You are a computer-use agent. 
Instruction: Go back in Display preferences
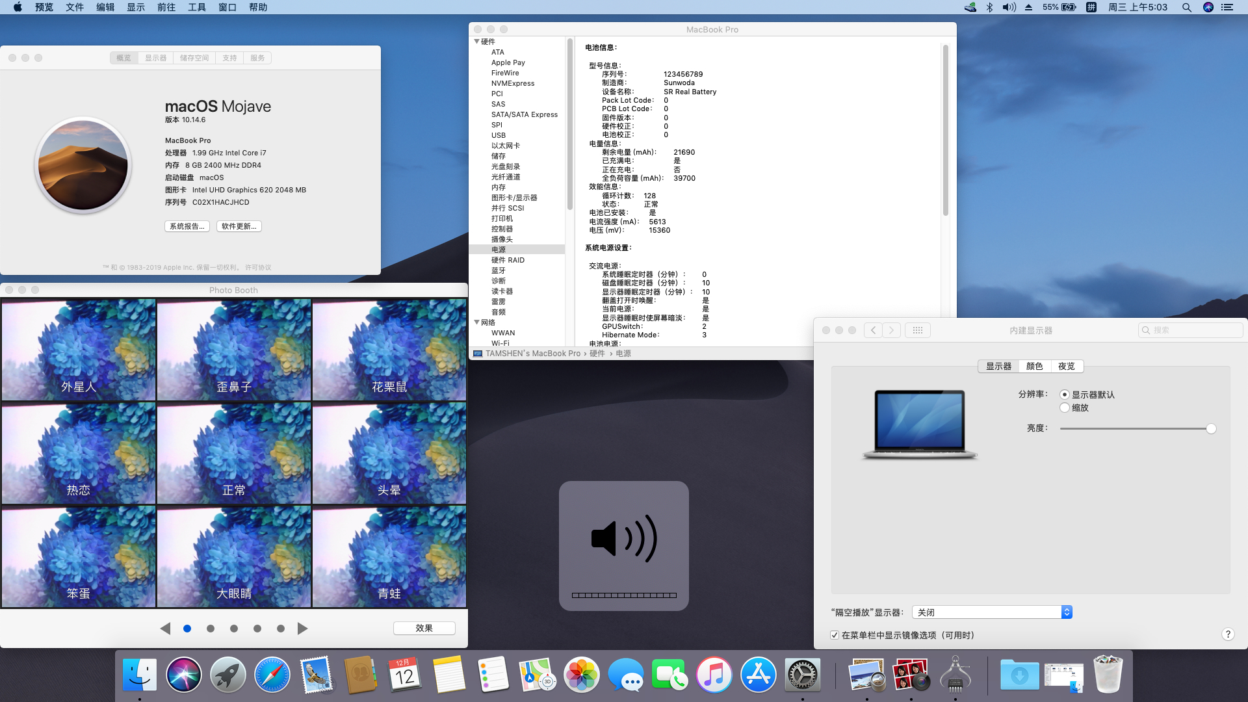tap(873, 330)
